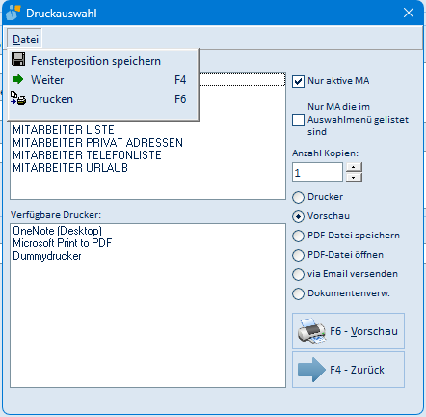The image size is (426, 417).
Task: Pick Microsoft Print to PDF printer
Action: 62,243
